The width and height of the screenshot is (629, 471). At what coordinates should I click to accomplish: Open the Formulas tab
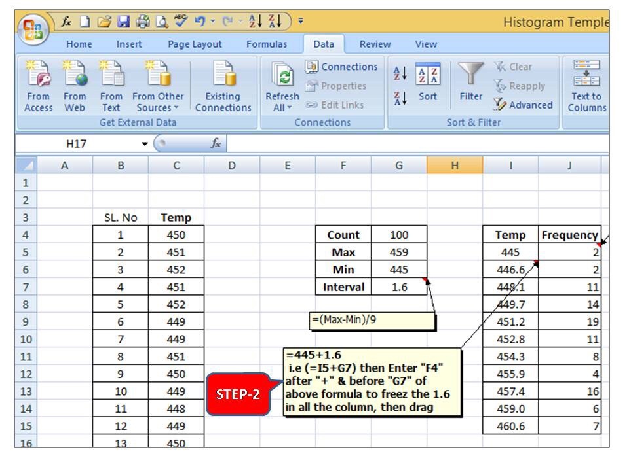267,44
